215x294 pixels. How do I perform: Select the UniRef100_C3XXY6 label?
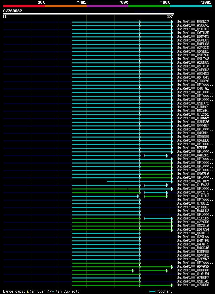coord(193,81)
